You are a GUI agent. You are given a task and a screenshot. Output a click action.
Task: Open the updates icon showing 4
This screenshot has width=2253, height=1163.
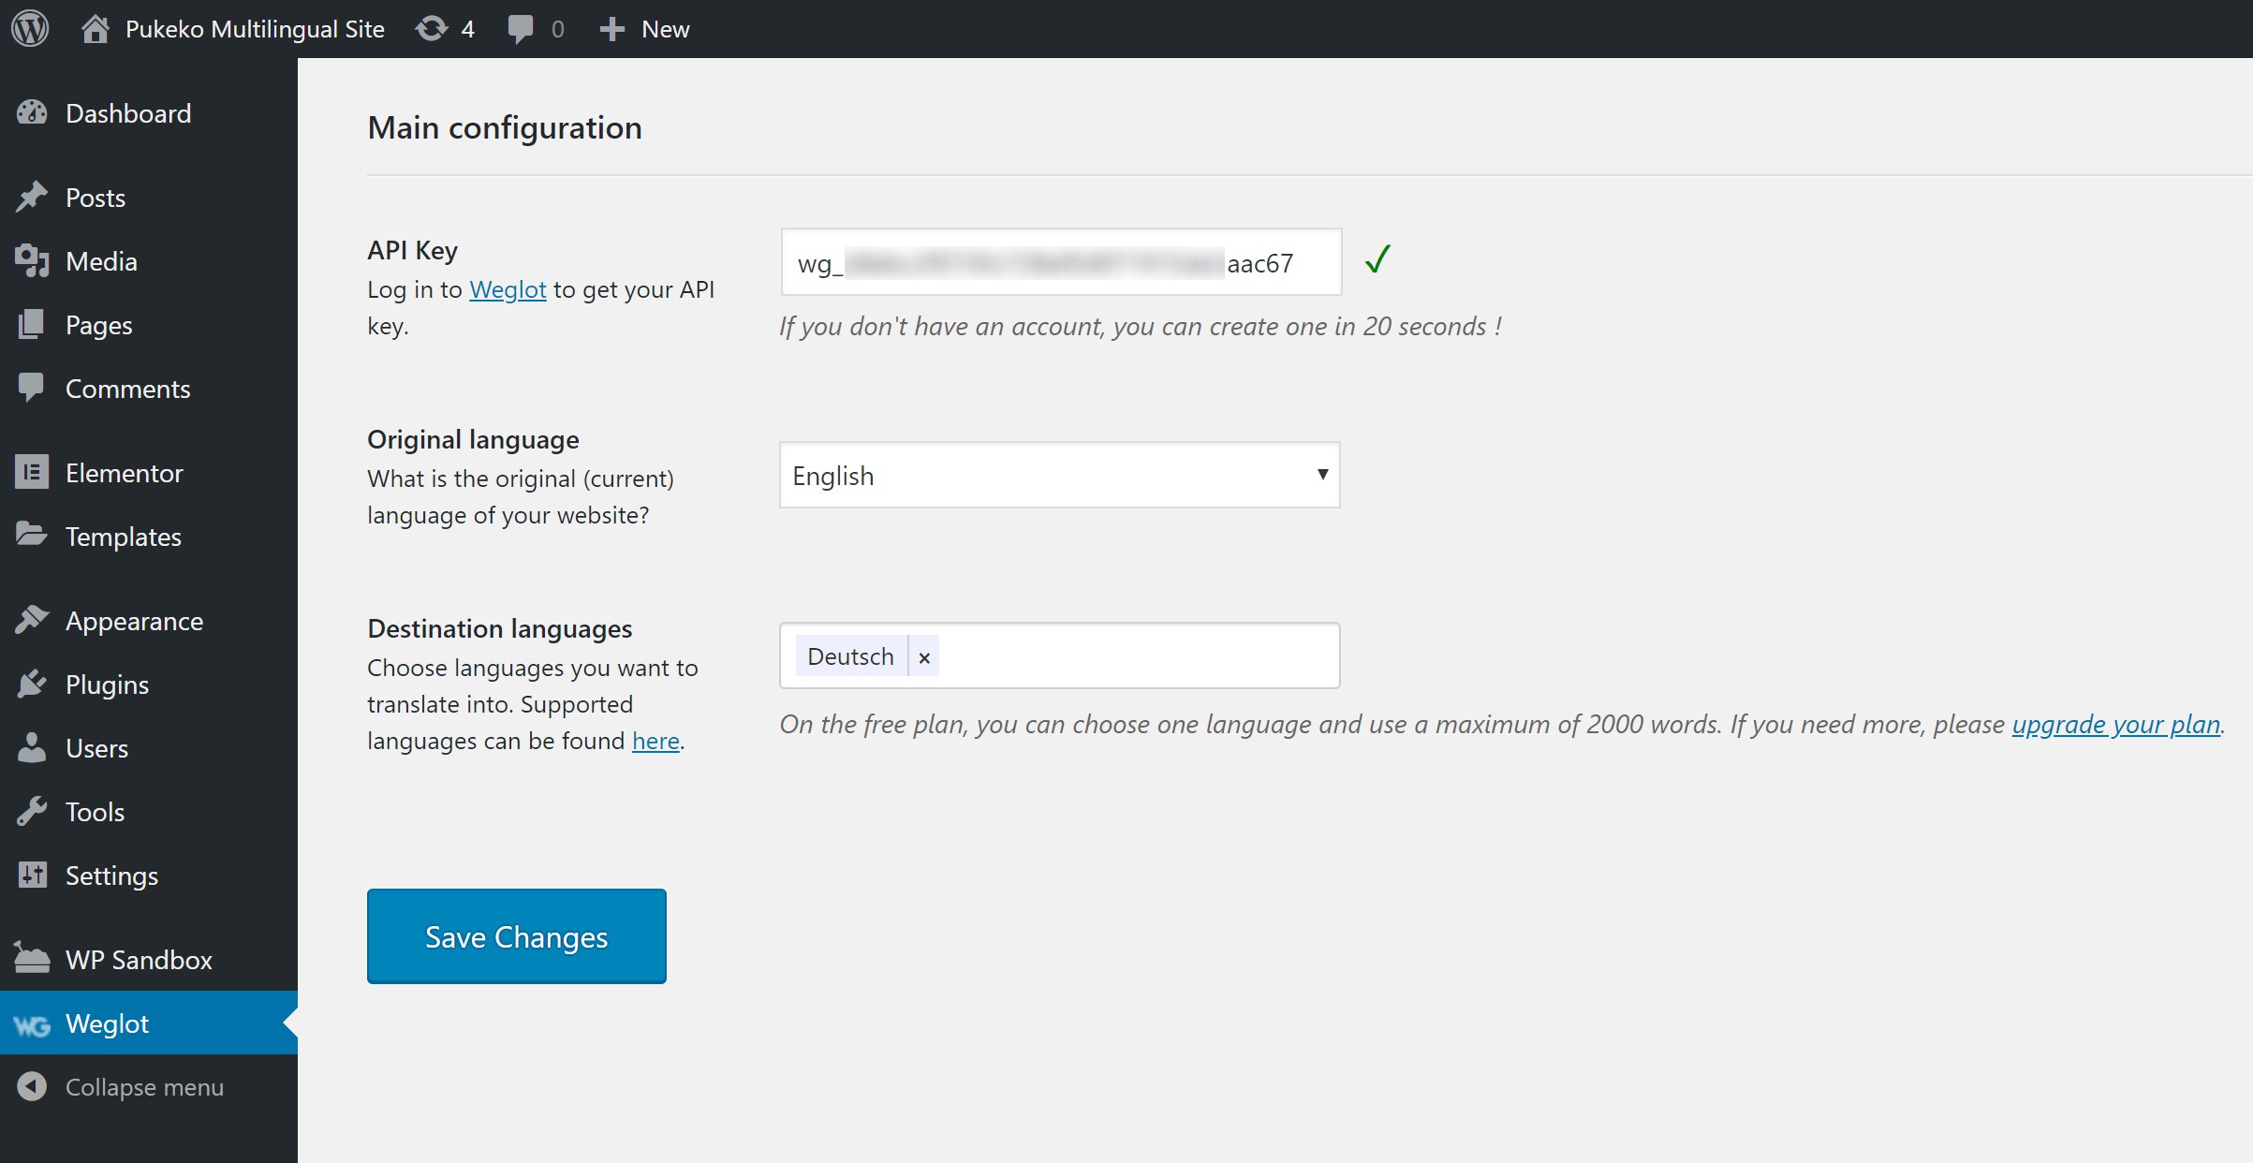[432, 28]
